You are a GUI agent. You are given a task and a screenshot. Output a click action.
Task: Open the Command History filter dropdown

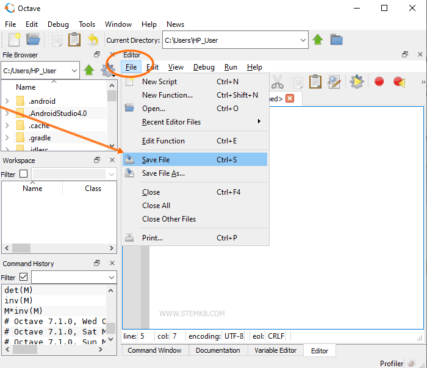tap(110, 277)
